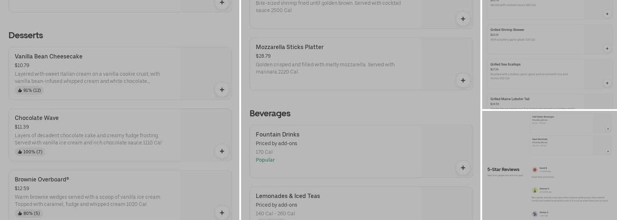Click Chocolate Wave 100% thumbs-up rating
This screenshot has width=617, height=220.
tap(30, 152)
